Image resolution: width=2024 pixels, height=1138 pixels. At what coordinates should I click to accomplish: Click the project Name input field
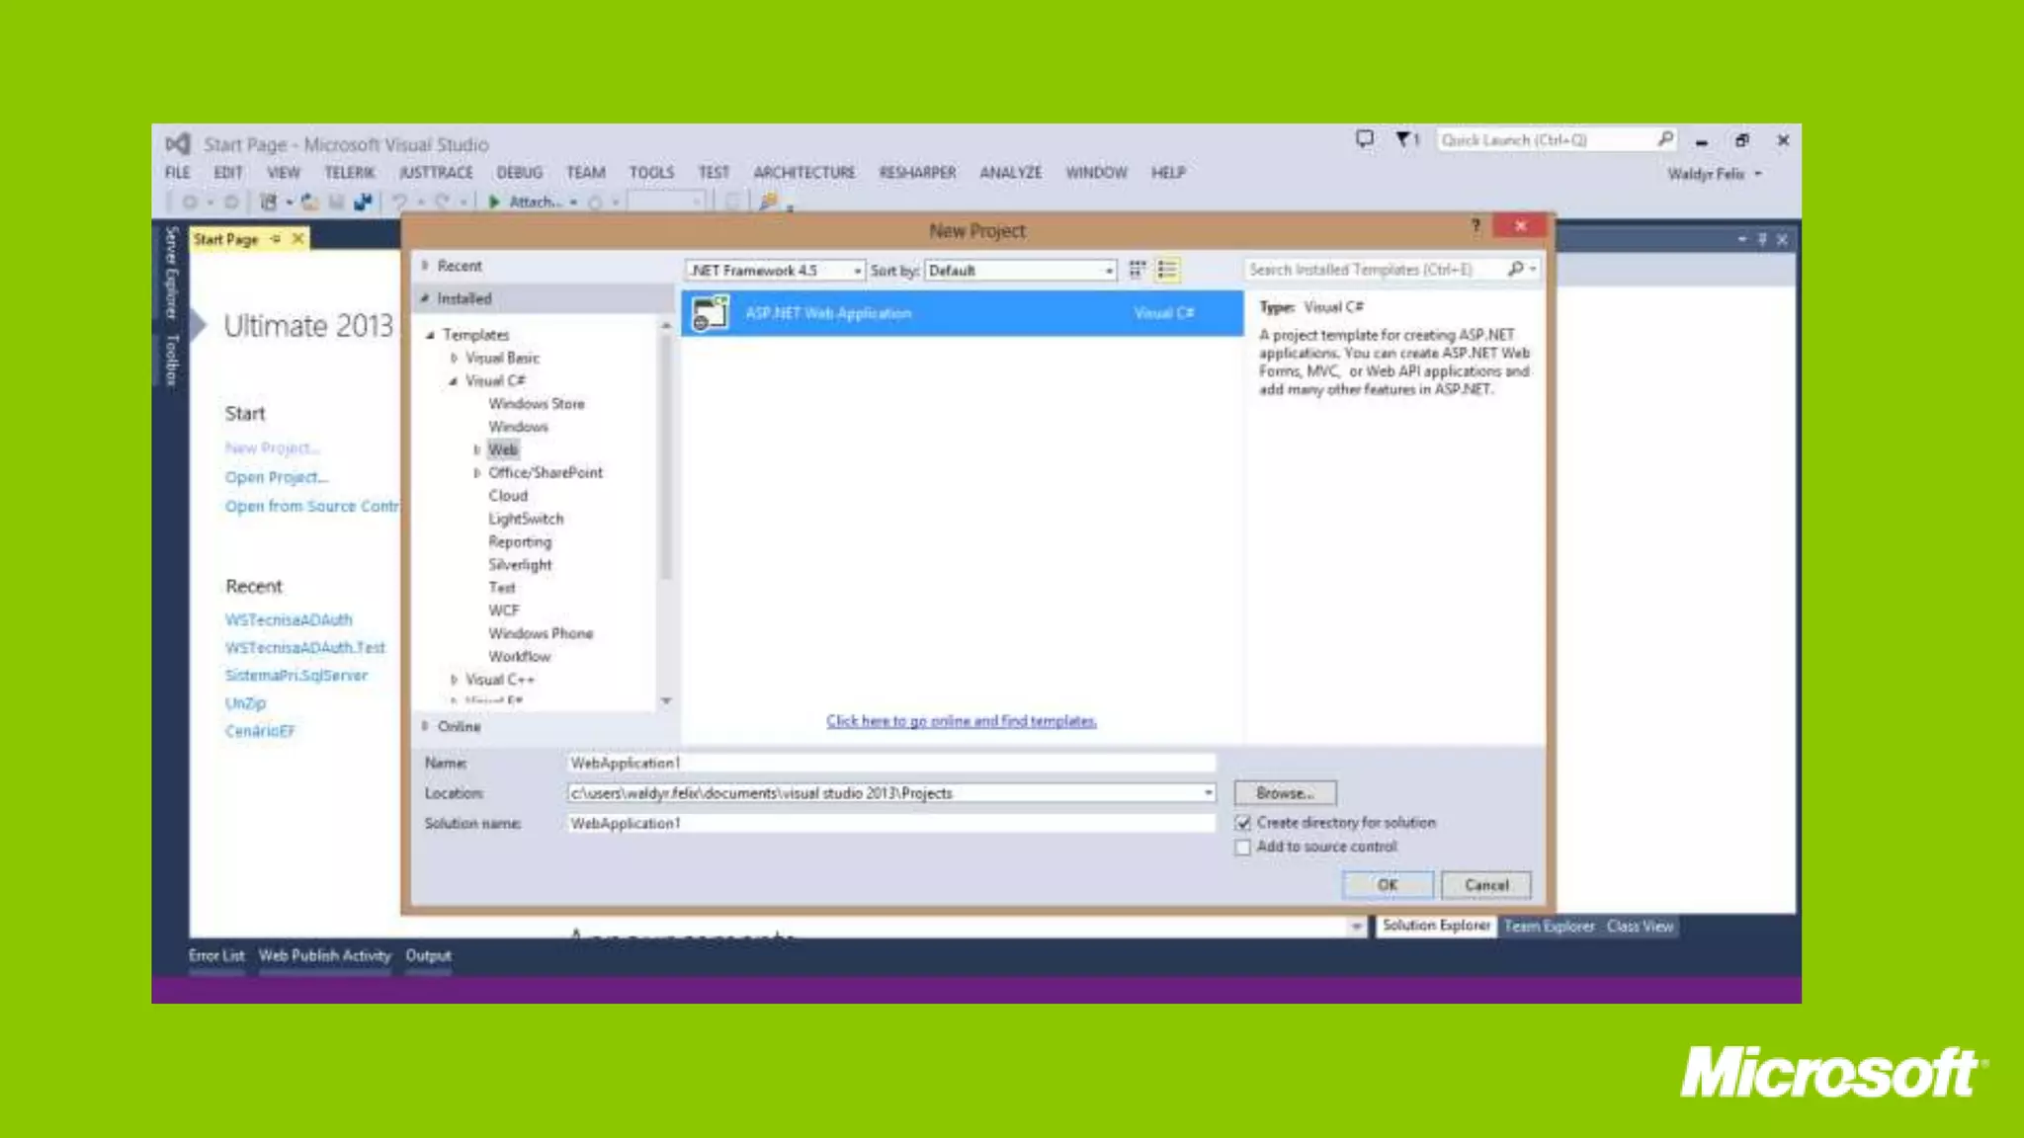pos(889,763)
